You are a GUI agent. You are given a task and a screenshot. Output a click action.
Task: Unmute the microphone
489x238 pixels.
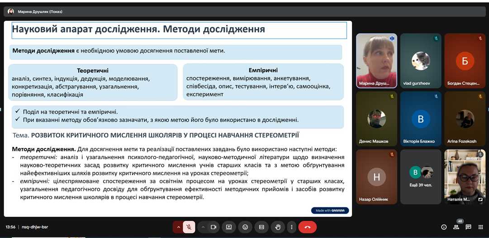pyautogui.click(x=189, y=227)
